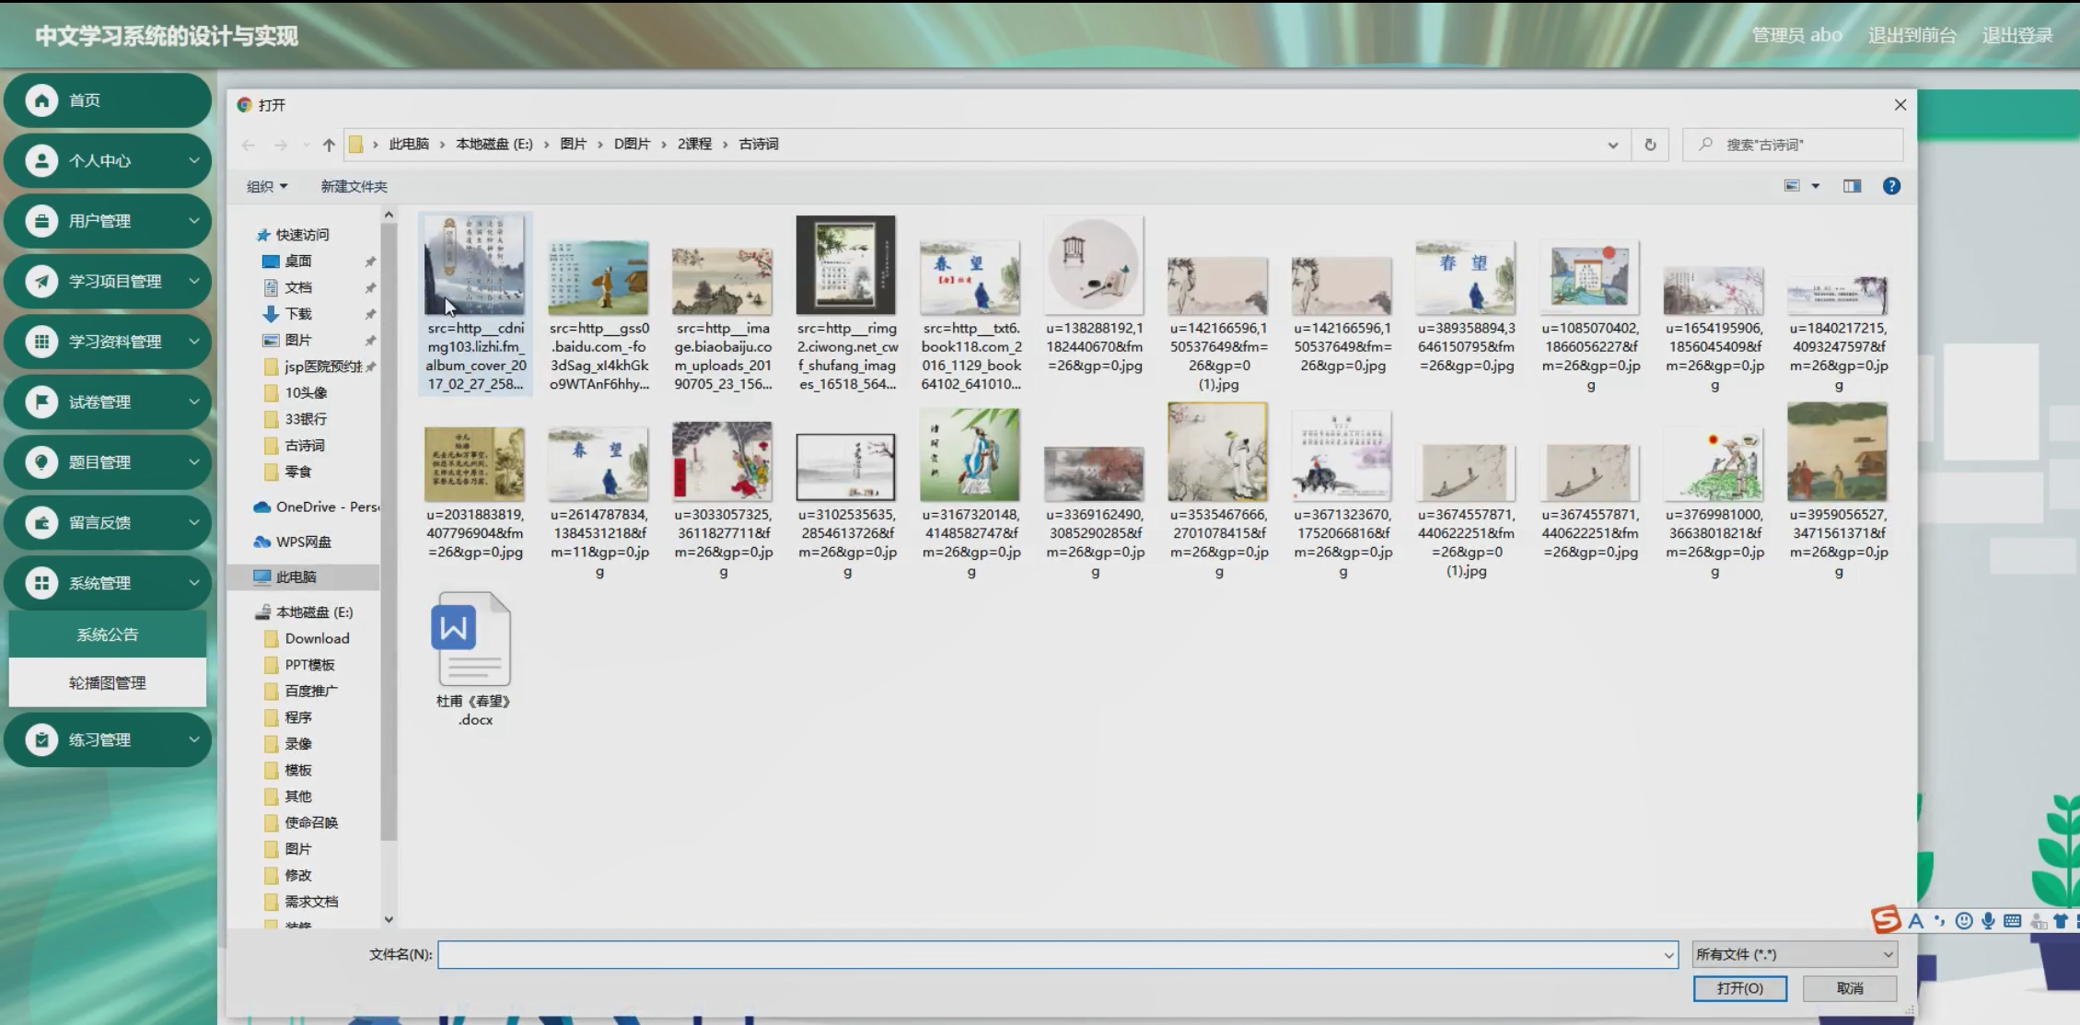2080x1025 pixels.
Task: Click the Sogou input method S icon
Action: tap(1886, 919)
